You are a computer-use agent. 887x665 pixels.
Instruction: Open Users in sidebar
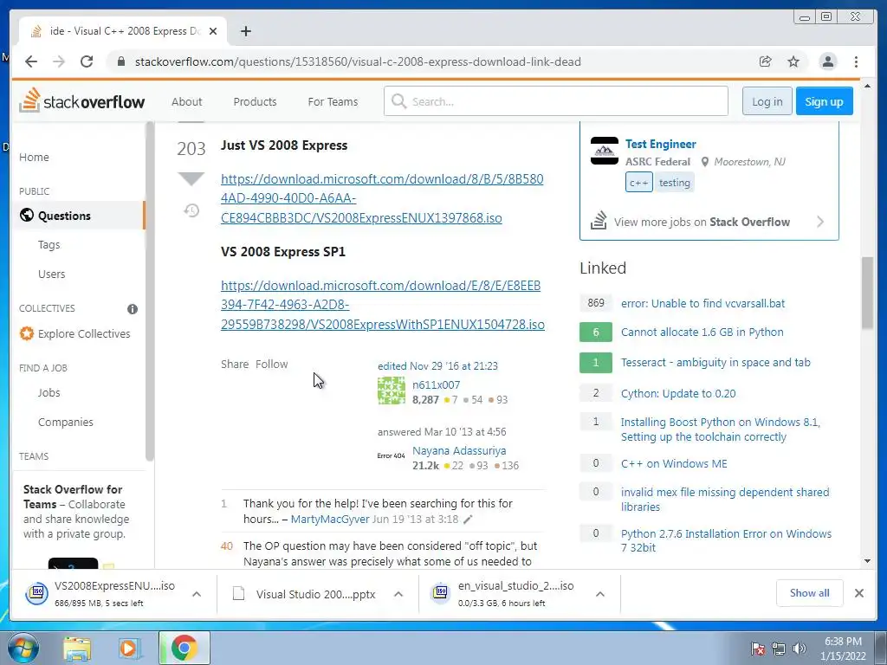(x=51, y=274)
